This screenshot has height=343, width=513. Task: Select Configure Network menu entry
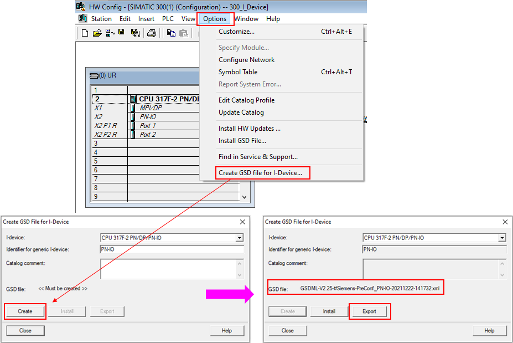[x=282, y=60]
